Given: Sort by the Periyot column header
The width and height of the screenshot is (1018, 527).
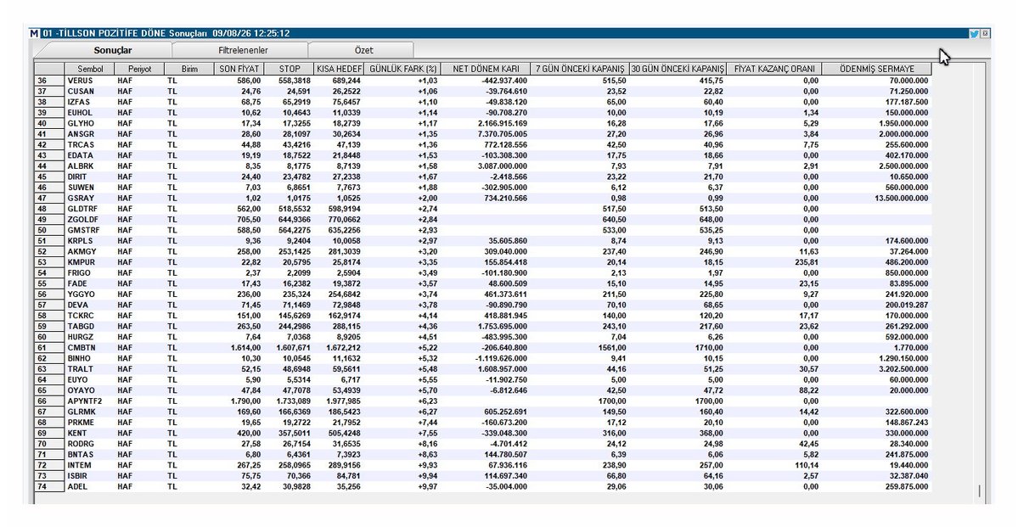Looking at the screenshot, I should tap(139, 69).
